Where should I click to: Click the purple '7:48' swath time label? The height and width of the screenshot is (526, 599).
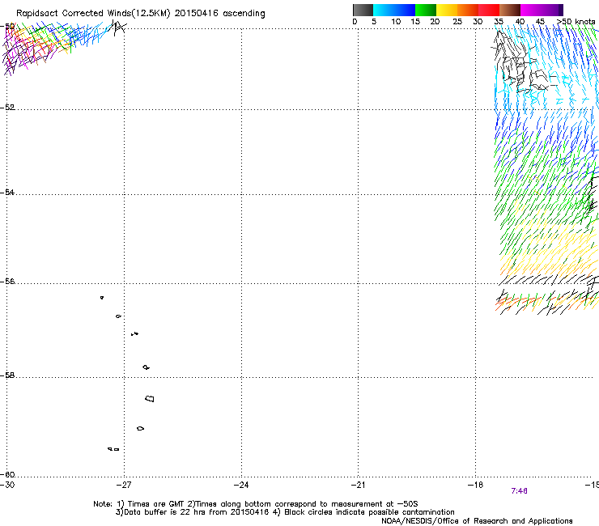click(x=519, y=491)
